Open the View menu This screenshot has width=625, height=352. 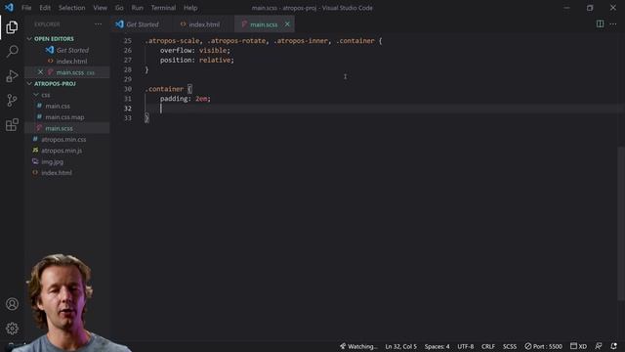[100, 8]
